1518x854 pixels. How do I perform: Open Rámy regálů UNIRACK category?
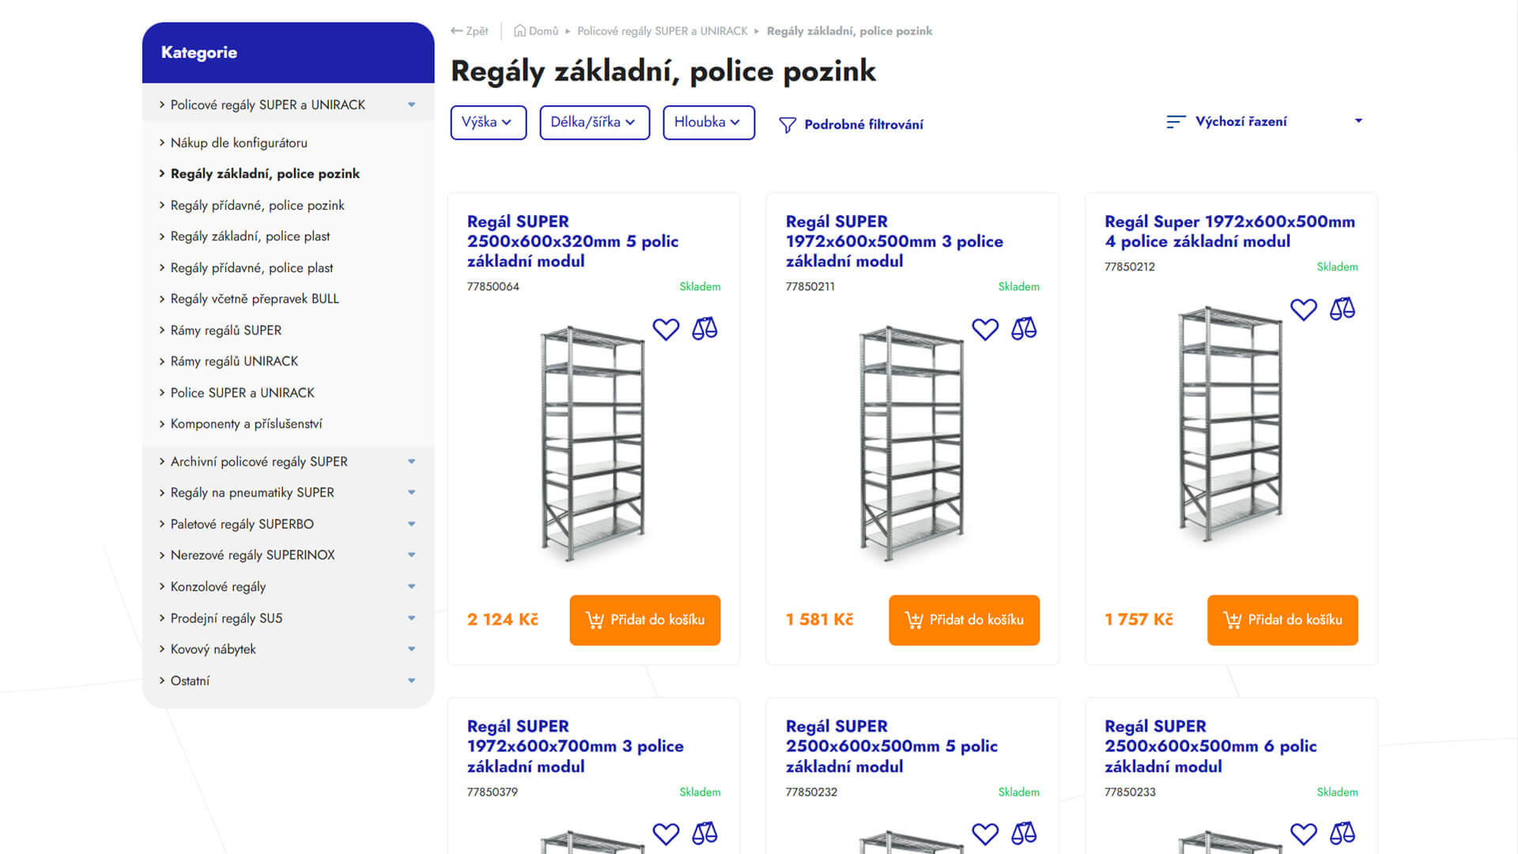[234, 361]
